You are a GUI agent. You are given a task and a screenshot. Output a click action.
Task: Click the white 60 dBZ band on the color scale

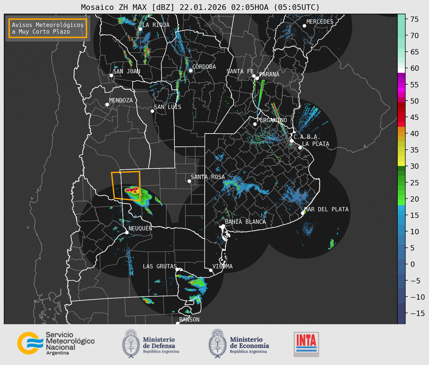click(x=401, y=70)
